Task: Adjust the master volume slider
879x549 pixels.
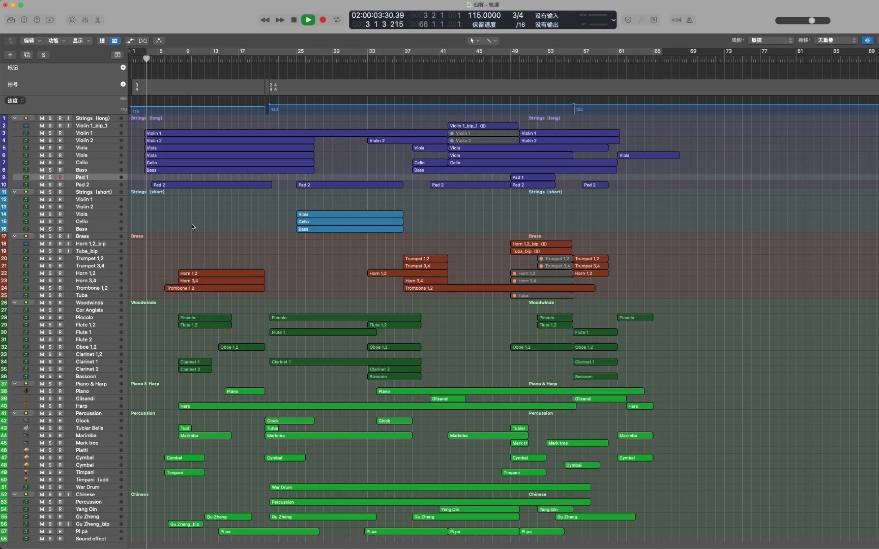Action: pyautogui.click(x=803, y=20)
